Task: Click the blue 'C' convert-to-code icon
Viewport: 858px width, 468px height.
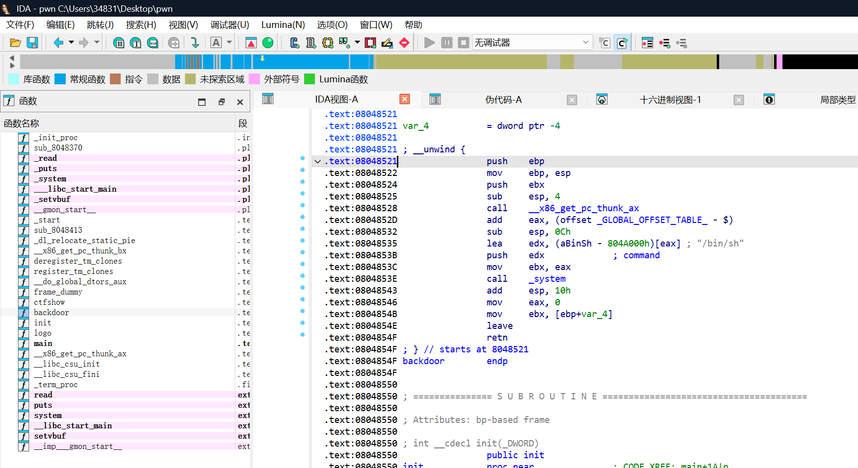Action: [294, 43]
